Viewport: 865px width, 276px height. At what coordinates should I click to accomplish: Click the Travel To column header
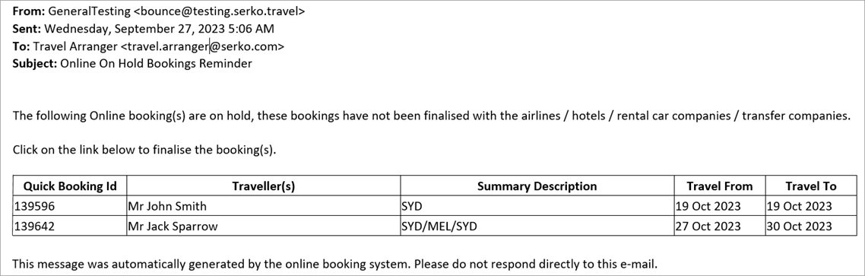pyautogui.click(x=811, y=186)
